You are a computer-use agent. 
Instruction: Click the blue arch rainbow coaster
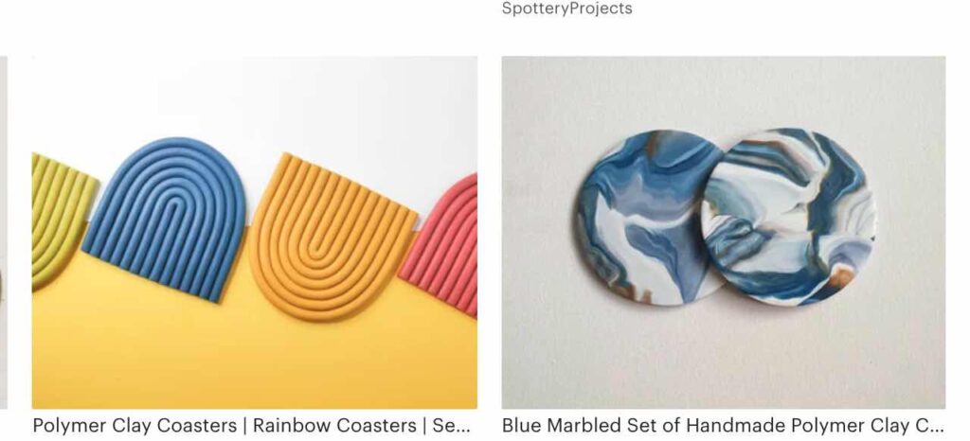pyautogui.click(x=165, y=219)
